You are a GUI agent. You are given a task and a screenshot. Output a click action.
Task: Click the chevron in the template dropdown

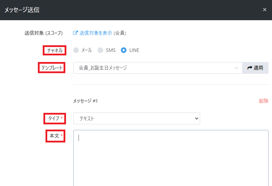(x=237, y=68)
